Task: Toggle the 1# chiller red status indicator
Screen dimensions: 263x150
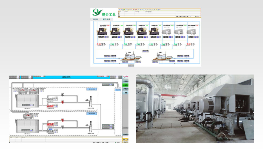Action: tap(108, 25)
